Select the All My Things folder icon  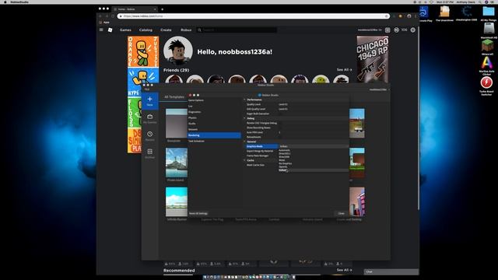click(x=489, y=12)
